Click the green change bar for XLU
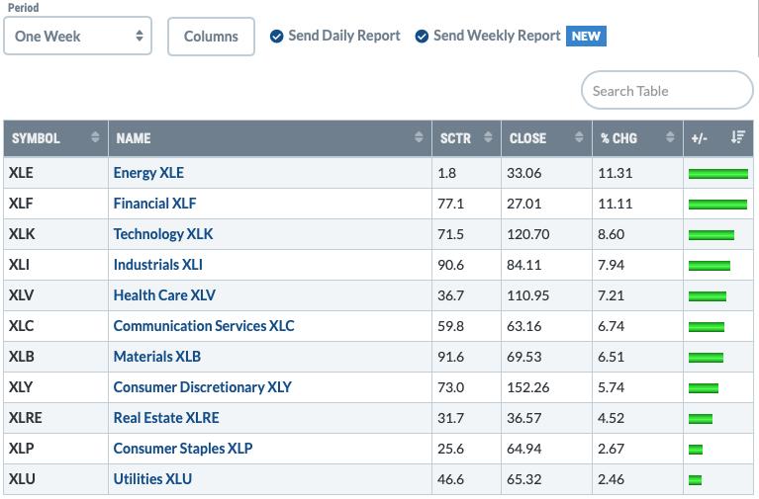 (695, 480)
